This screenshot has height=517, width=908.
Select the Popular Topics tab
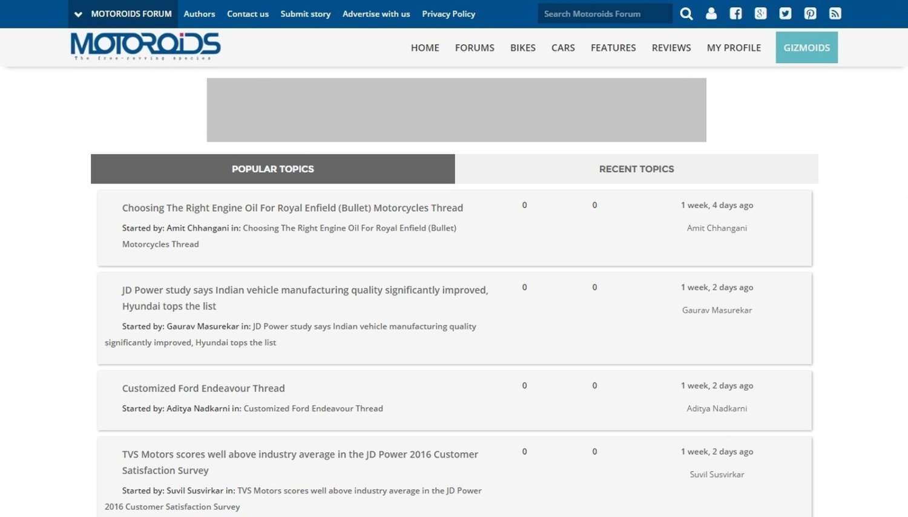click(x=273, y=169)
